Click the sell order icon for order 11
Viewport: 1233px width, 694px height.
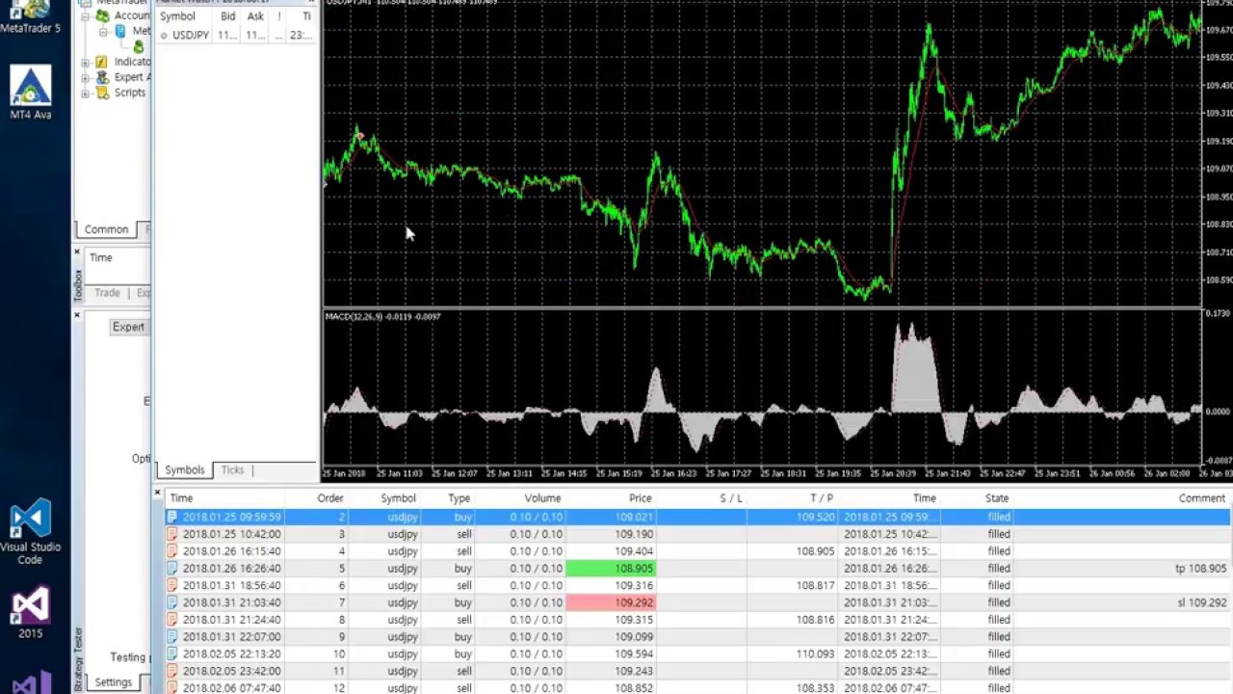pos(172,671)
